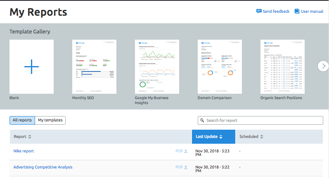
Task: Switch to the All reports tab
Action: [x=22, y=120]
